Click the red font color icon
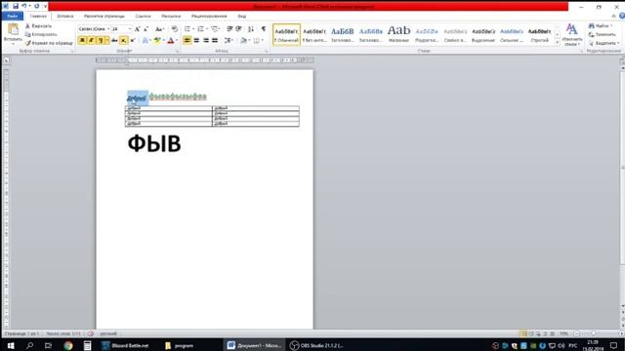Image resolution: width=625 pixels, height=351 pixels. point(171,40)
